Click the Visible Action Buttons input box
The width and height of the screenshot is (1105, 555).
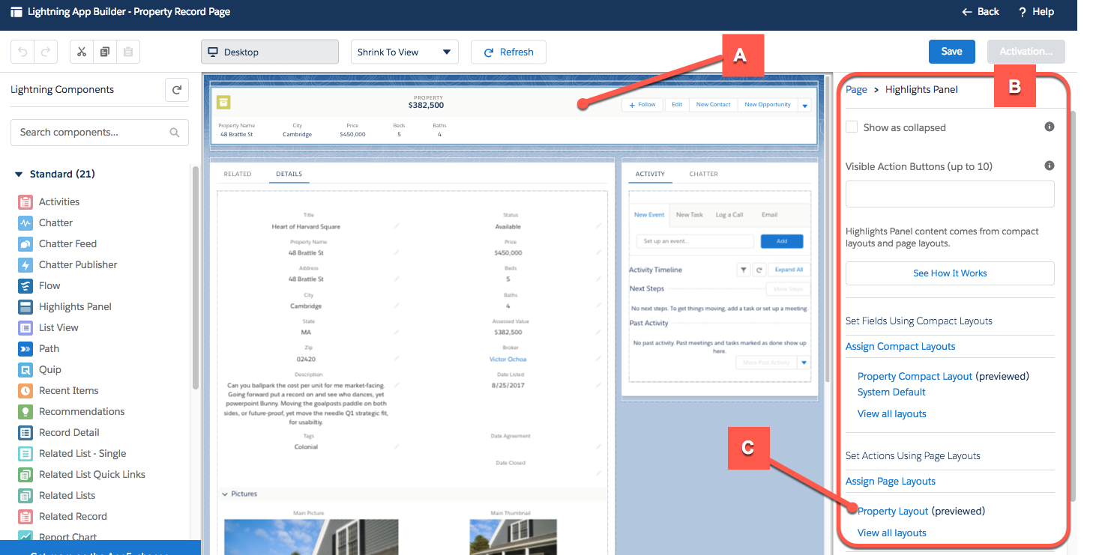(950, 194)
